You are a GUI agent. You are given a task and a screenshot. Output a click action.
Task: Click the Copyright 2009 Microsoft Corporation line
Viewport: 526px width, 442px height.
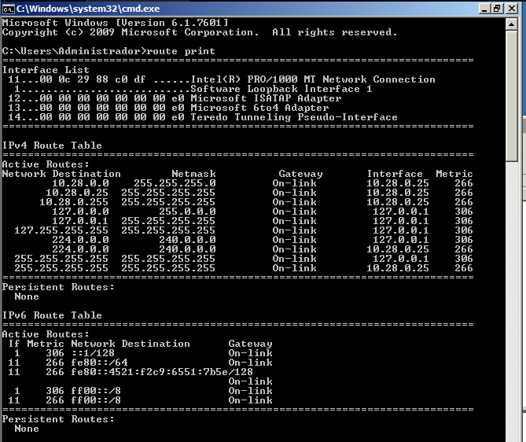[x=200, y=32]
